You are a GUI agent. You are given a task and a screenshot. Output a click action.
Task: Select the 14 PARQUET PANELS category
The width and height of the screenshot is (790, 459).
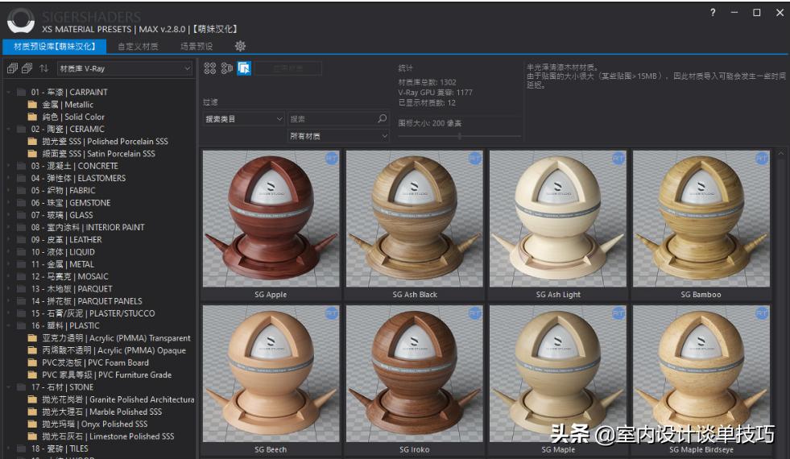click(87, 301)
